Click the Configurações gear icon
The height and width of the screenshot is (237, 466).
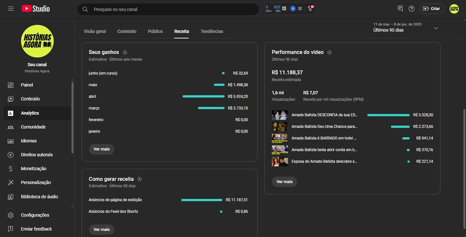pos(11,215)
